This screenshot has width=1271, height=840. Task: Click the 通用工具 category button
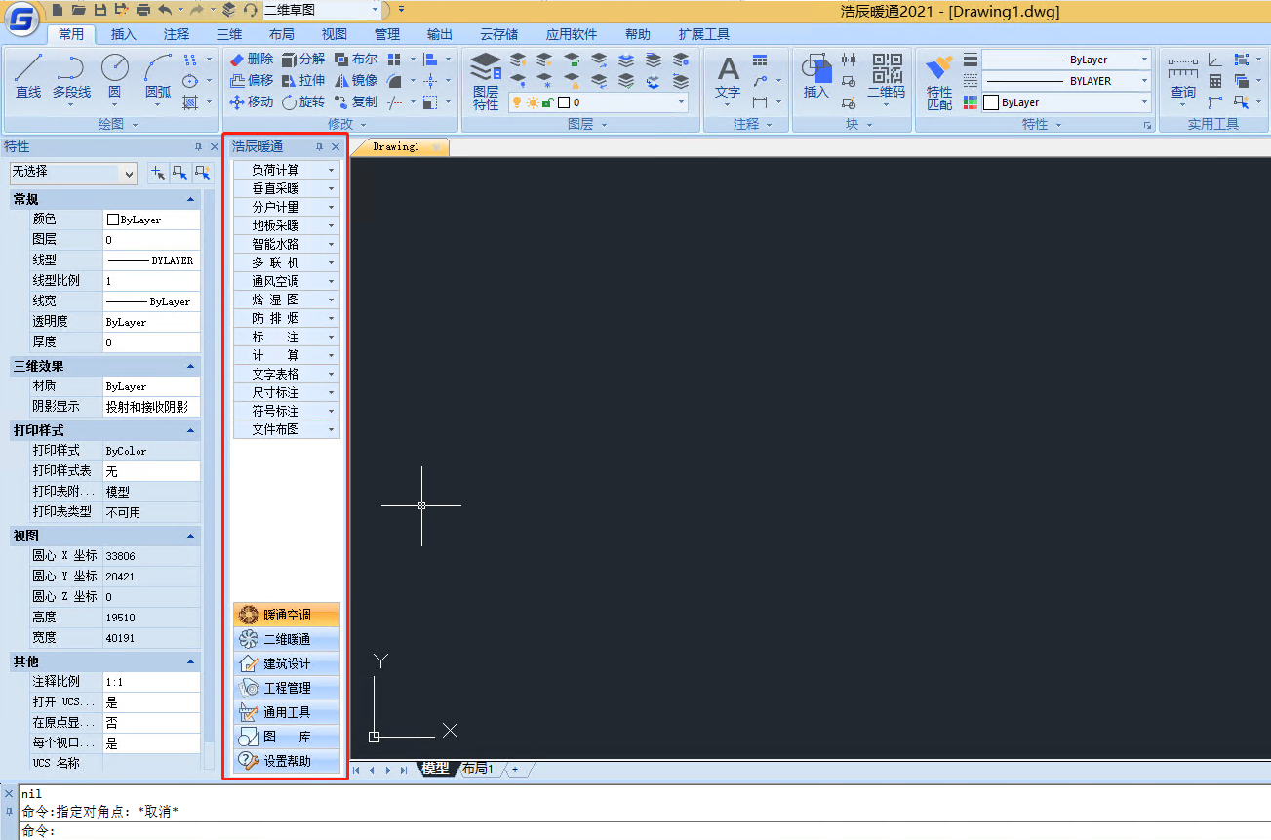pyautogui.click(x=287, y=712)
